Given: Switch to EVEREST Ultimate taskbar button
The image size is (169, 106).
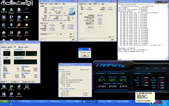Looking at the screenshot, I should [25, 101].
